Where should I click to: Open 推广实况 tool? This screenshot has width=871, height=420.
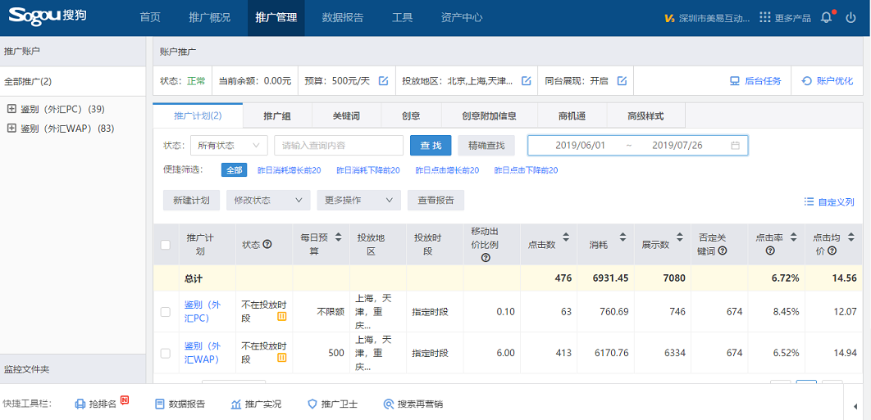256,404
